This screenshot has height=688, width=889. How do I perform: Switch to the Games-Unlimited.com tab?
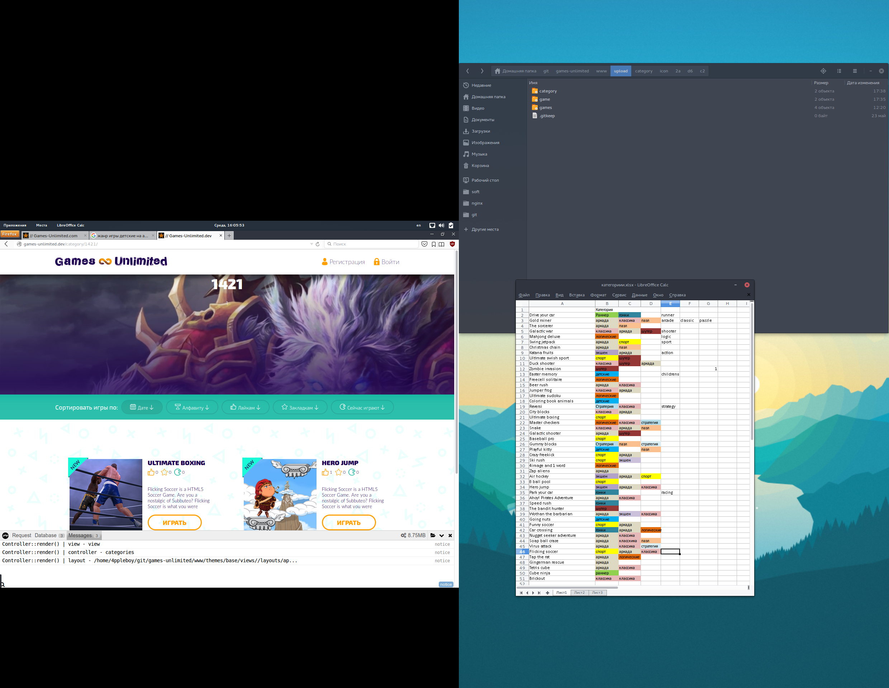tap(55, 235)
